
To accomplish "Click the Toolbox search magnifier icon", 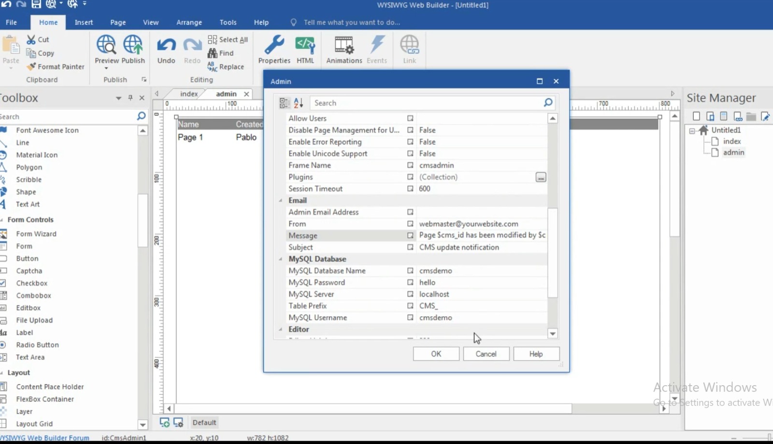I will [x=141, y=116].
